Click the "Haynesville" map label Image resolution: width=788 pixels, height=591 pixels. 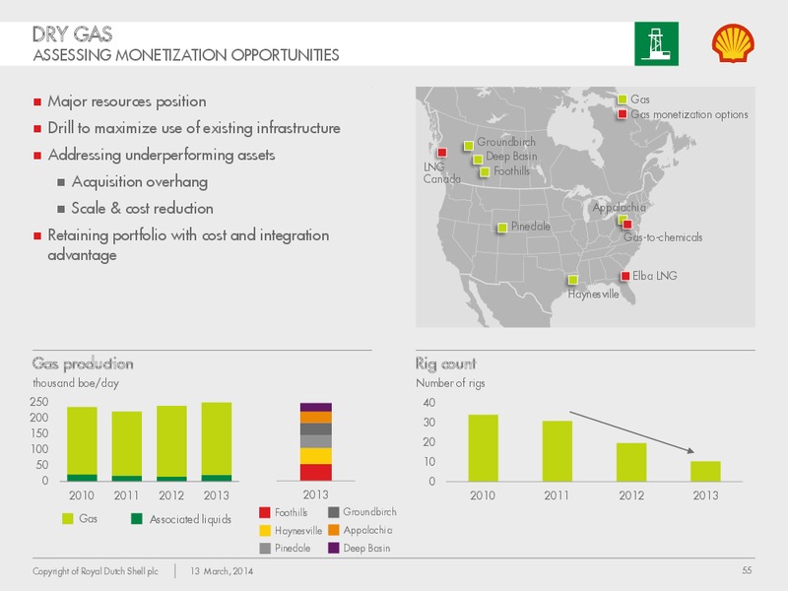593,294
